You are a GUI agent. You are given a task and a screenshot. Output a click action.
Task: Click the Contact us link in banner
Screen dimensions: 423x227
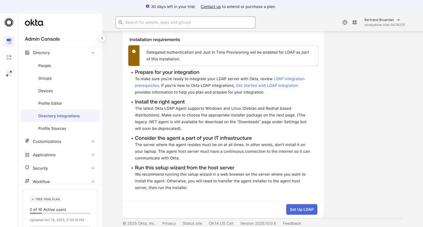[x=211, y=7]
